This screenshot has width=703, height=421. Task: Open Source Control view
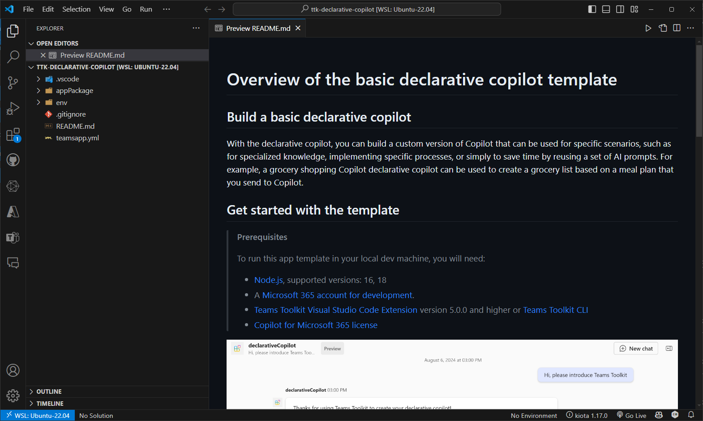[x=13, y=83]
